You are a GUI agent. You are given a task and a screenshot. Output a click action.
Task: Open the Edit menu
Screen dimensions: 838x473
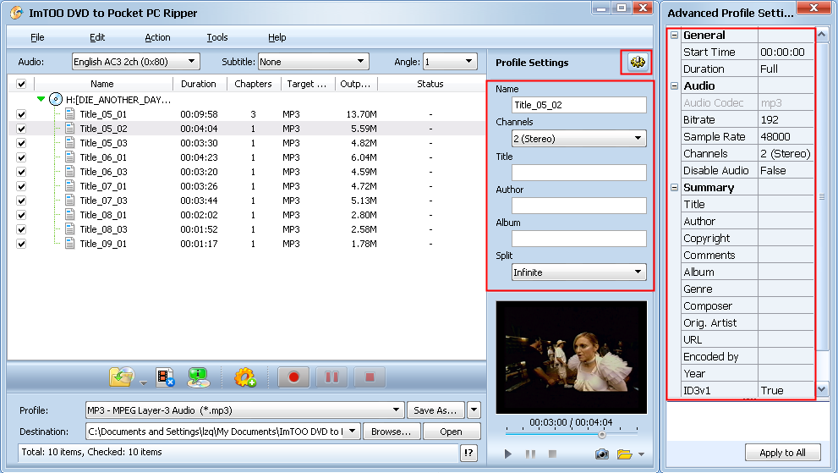(97, 37)
